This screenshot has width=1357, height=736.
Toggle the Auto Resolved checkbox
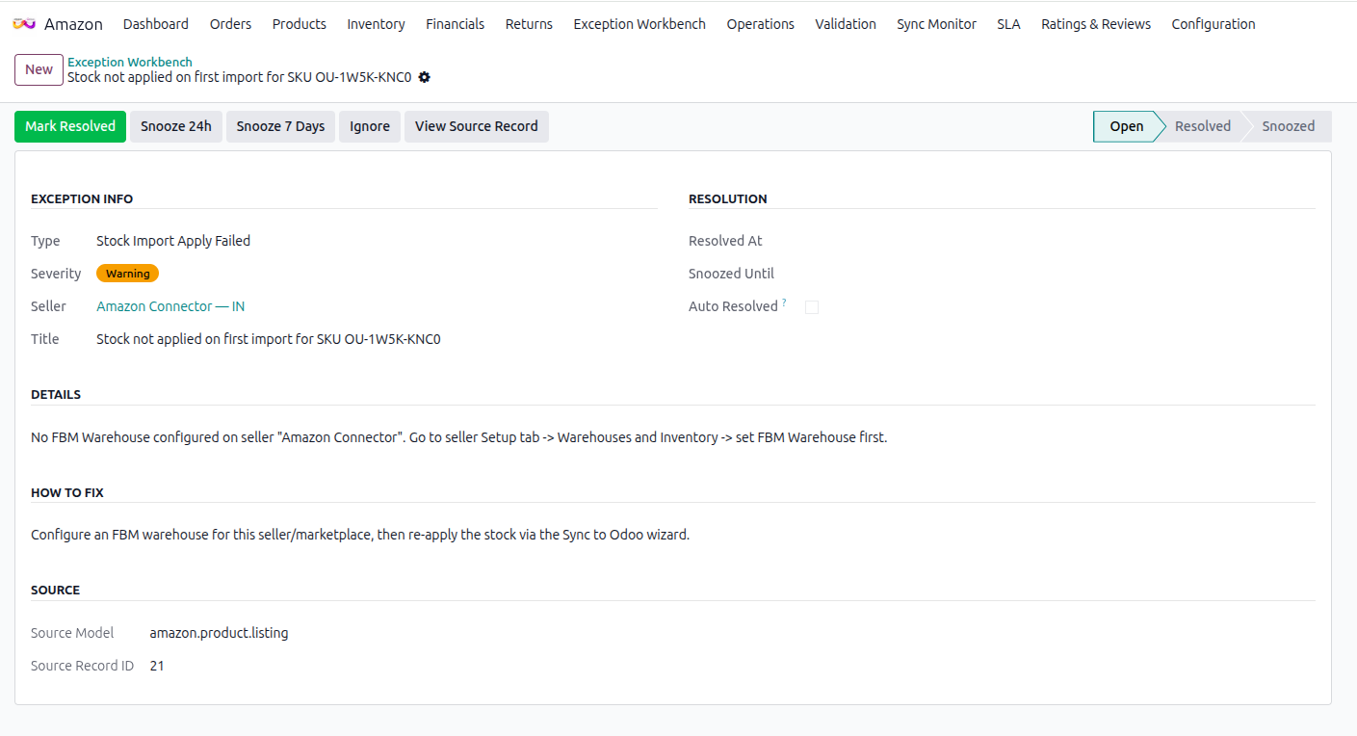(812, 307)
